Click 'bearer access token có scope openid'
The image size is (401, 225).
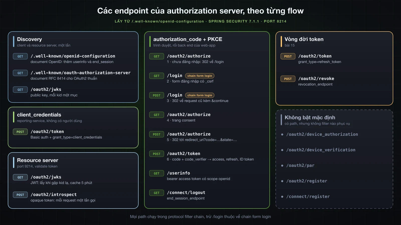pos(198,179)
